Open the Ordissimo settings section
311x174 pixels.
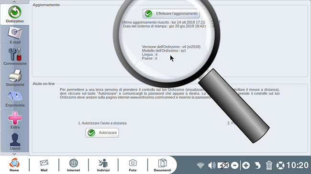click(15, 14)
